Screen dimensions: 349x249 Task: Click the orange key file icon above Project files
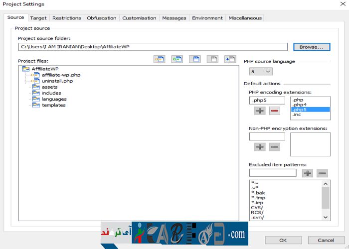tap(159, 59)
